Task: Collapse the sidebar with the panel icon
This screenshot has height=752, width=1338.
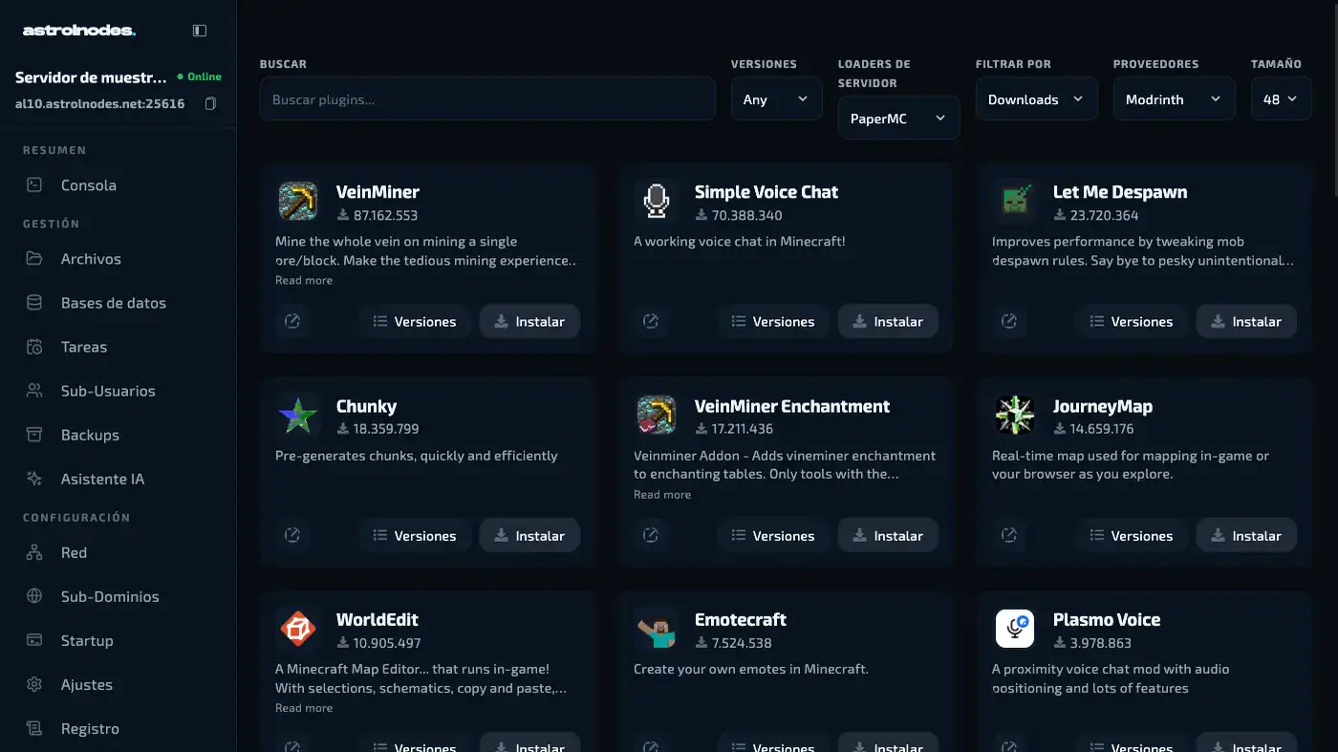Action: point(200,31)
